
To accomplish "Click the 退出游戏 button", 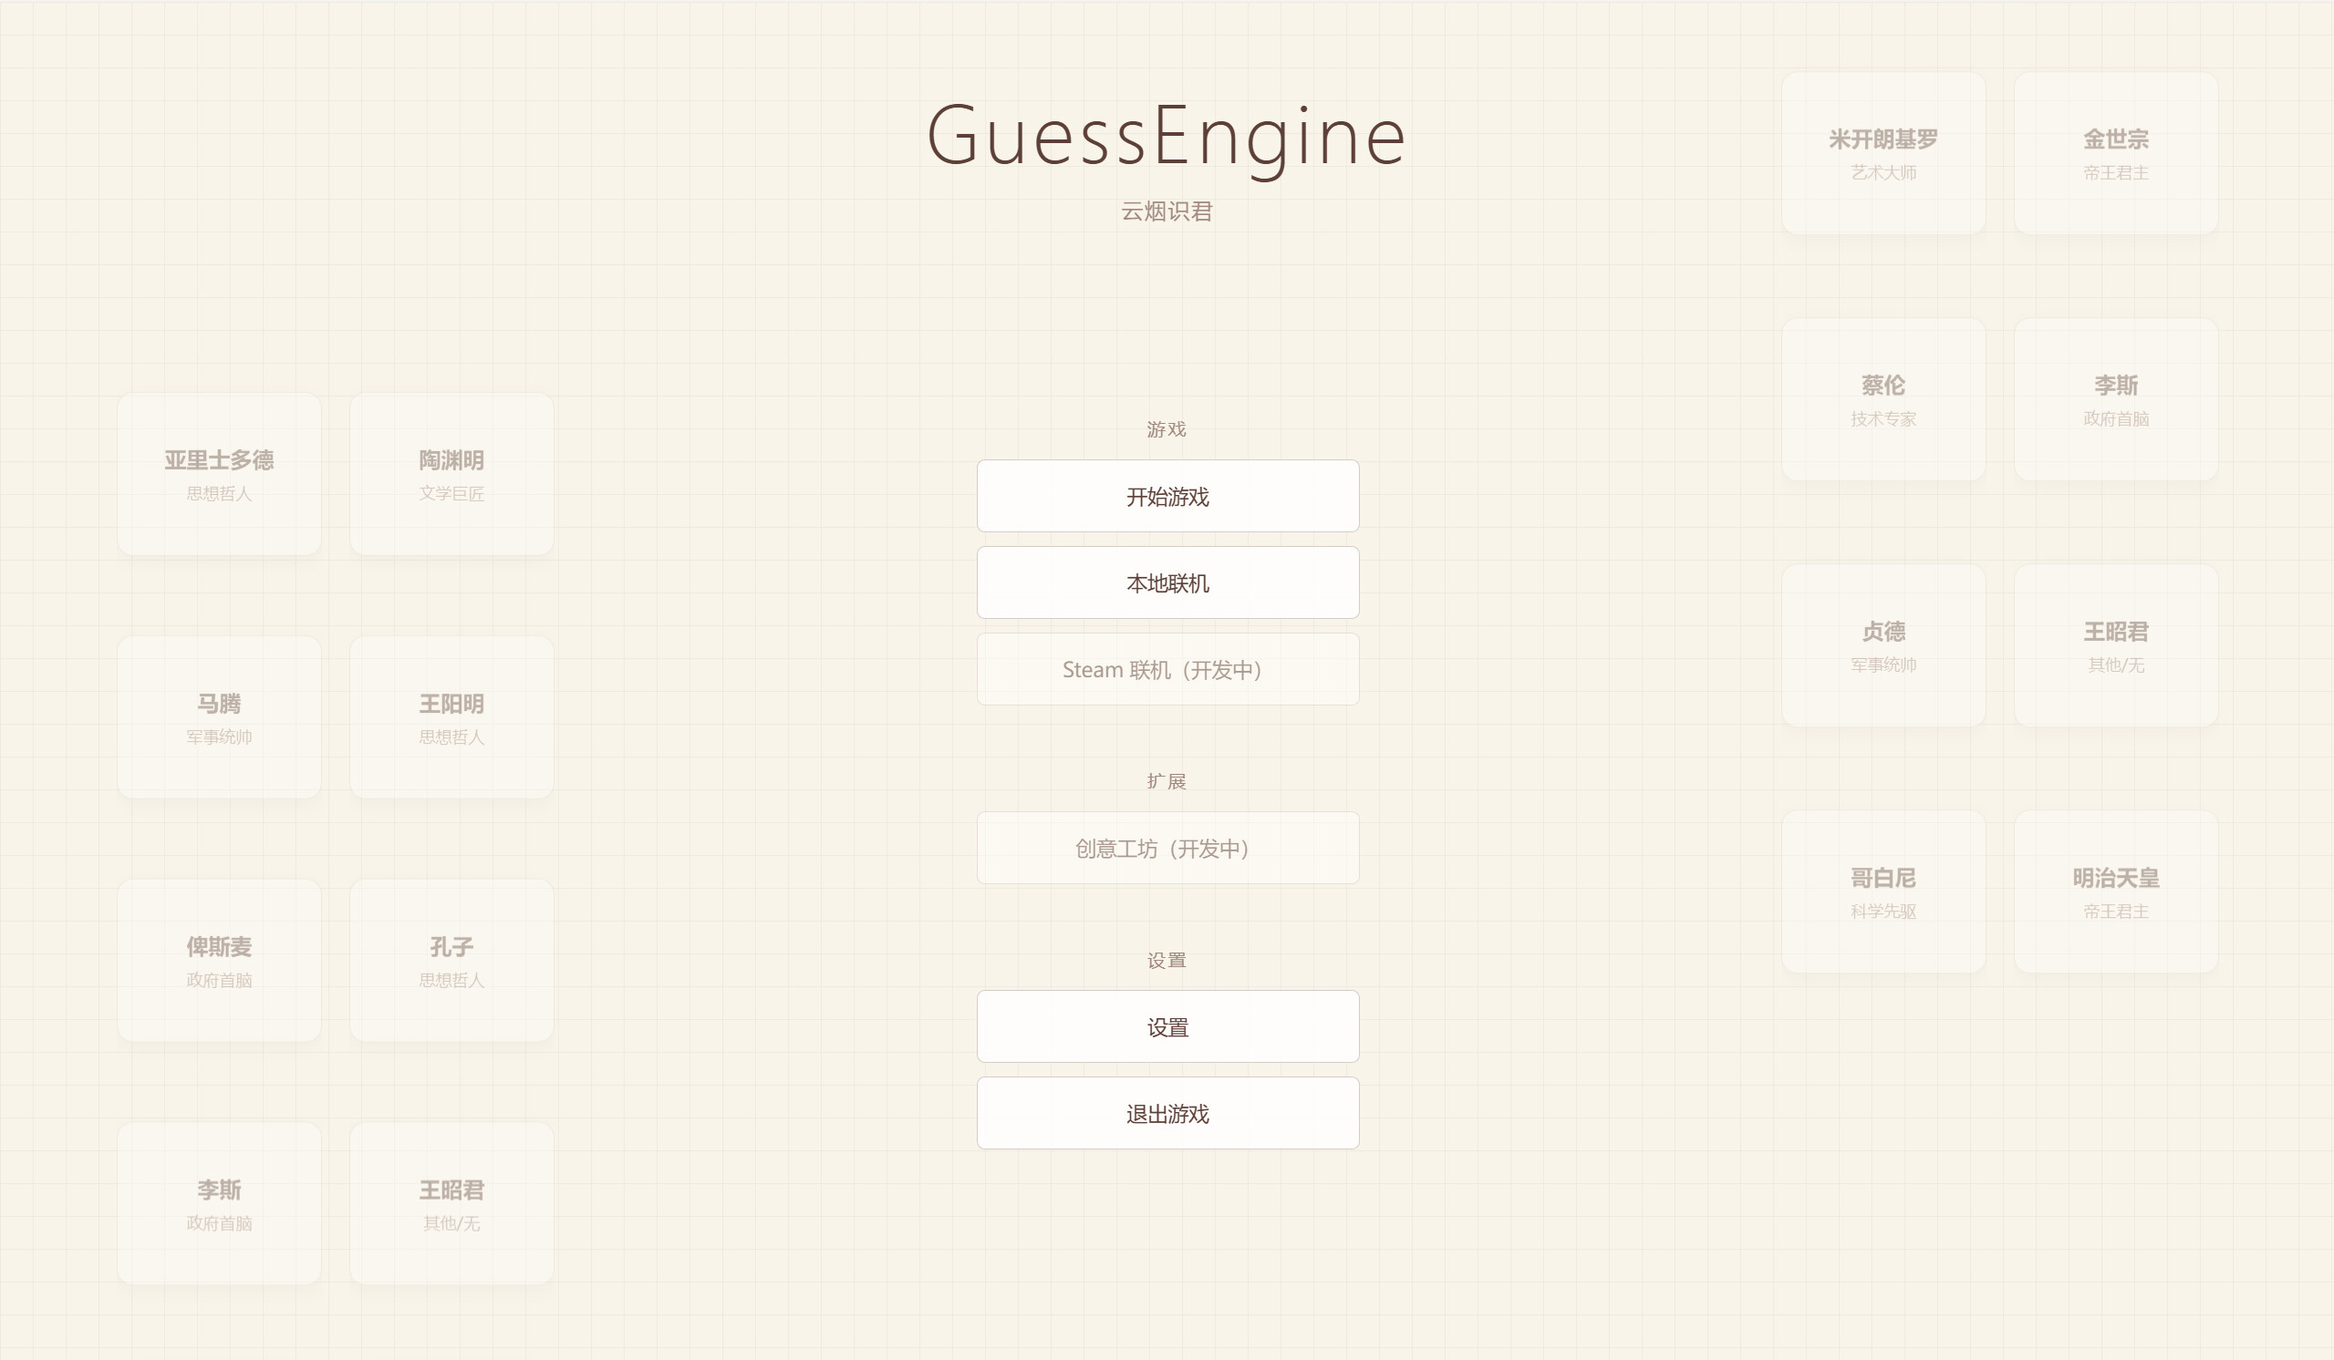I will click(1167, 1113).
